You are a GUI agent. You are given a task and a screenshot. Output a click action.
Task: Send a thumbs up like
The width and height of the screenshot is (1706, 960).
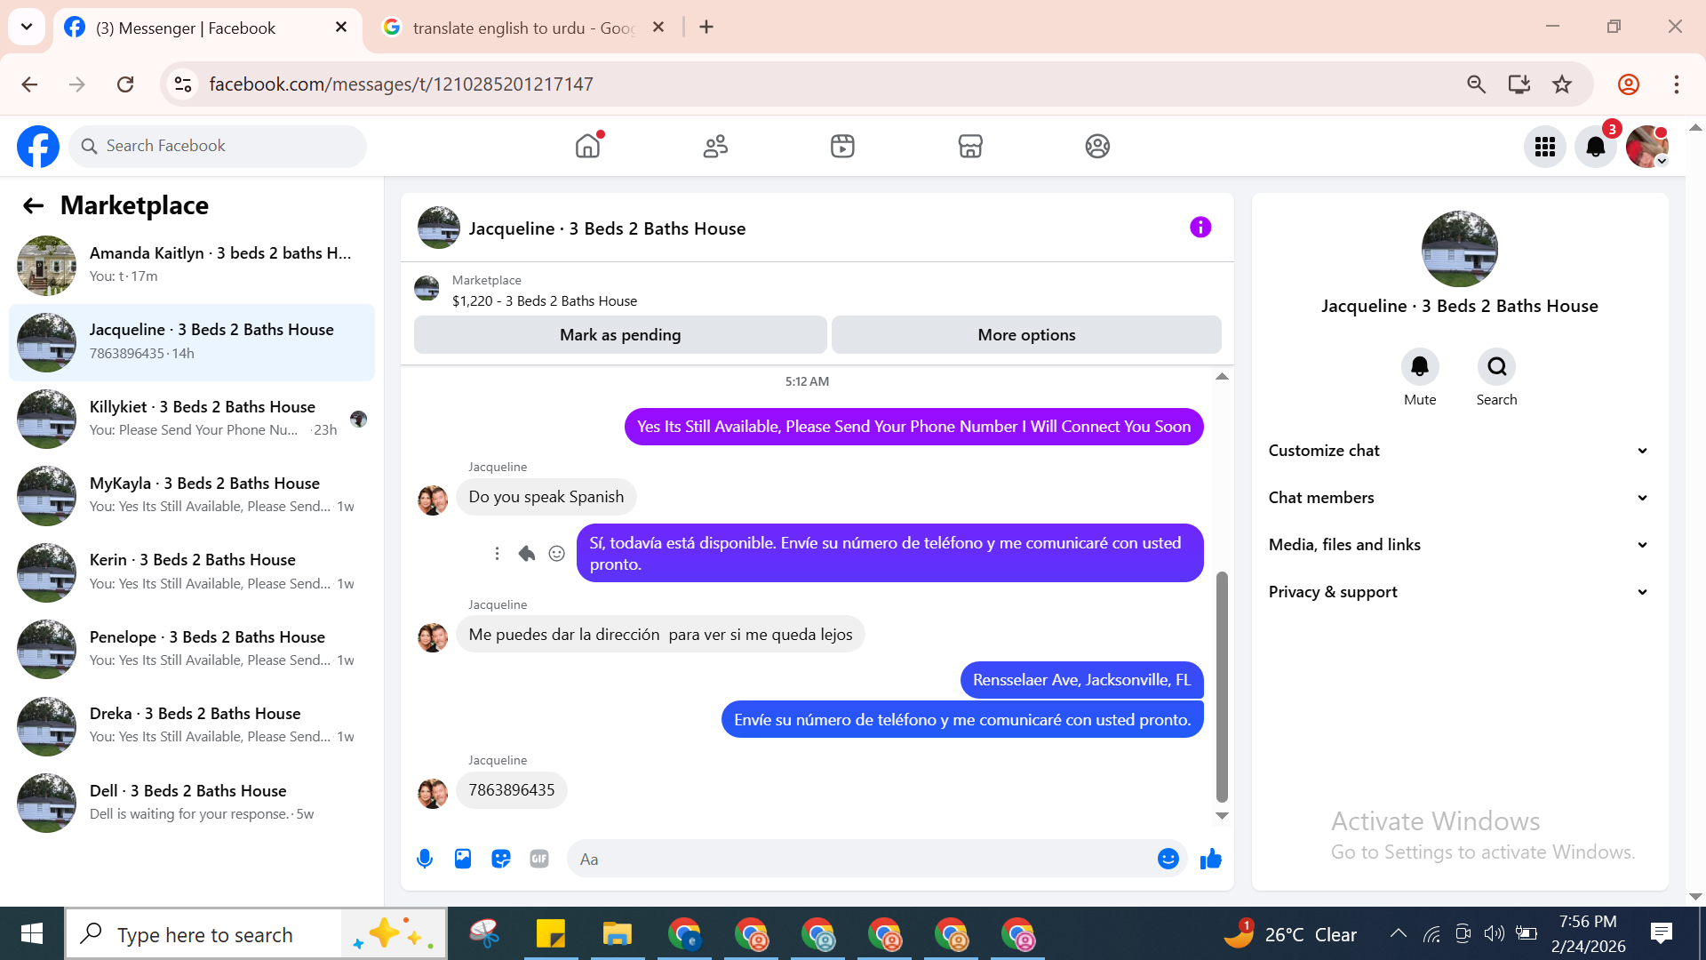coord(1210,859)
